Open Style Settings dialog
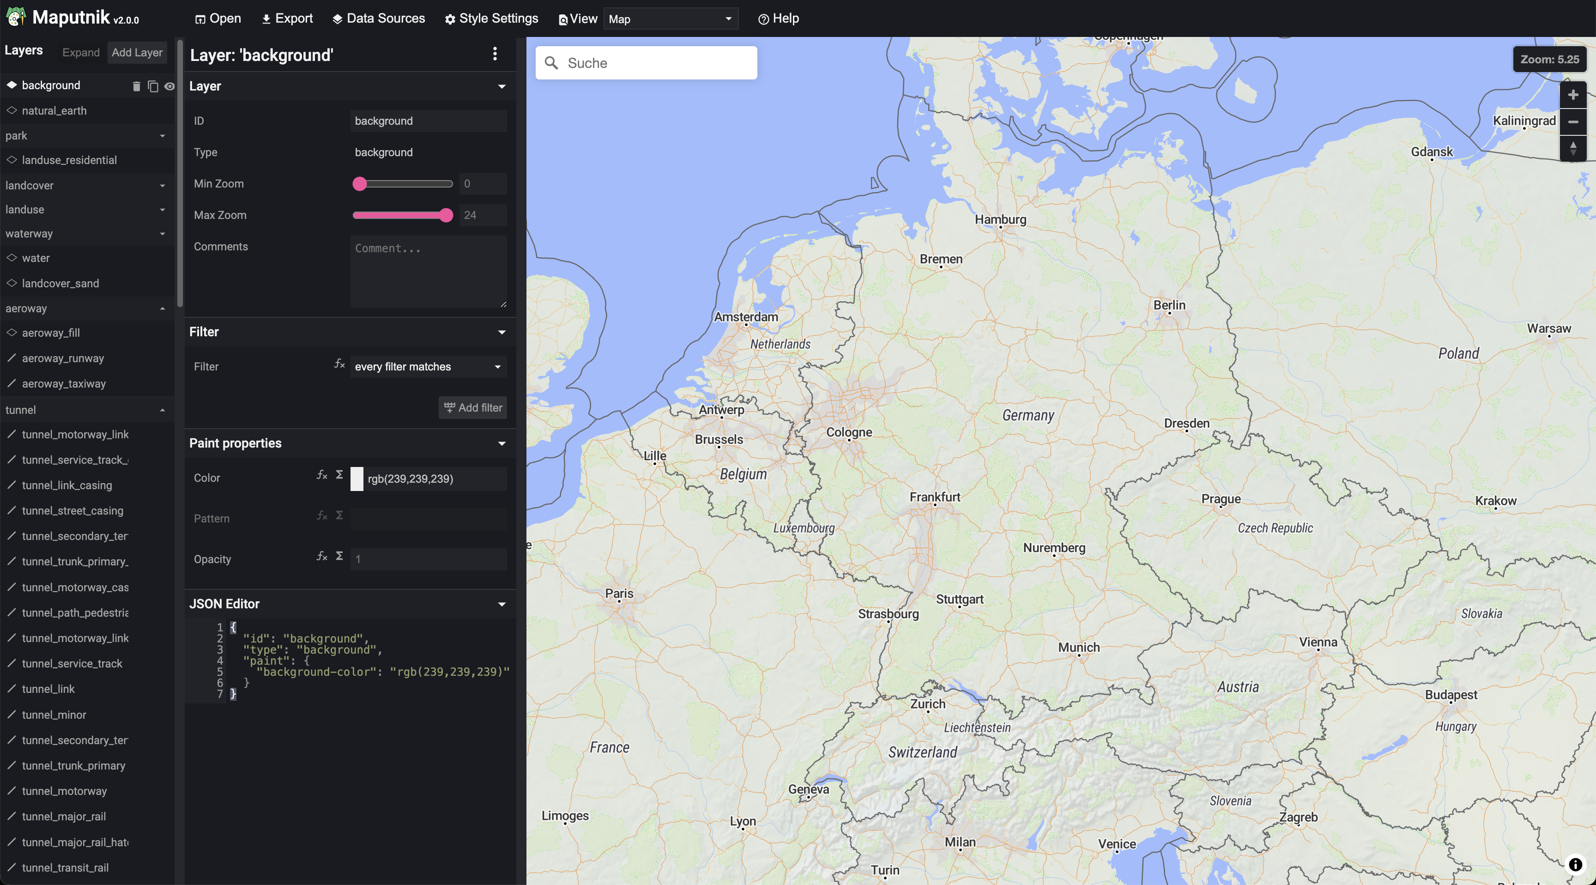This screenshot has height=885, width=1596. (492, 18)
